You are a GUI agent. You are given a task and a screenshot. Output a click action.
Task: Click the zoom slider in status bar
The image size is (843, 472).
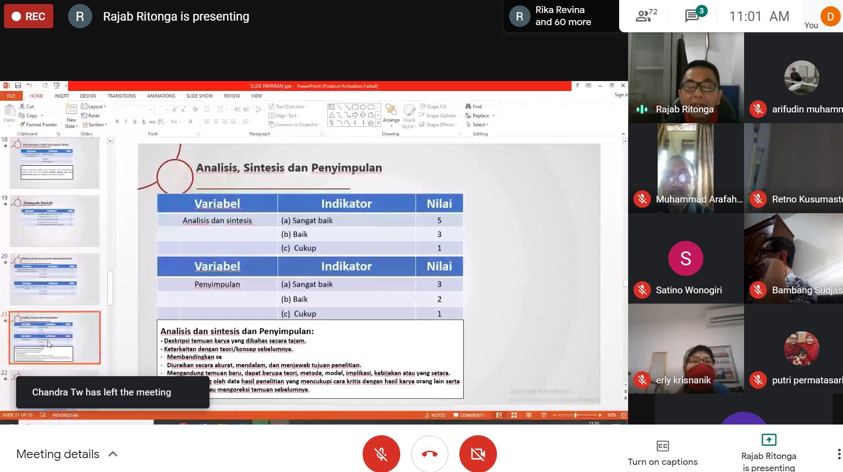click(x=576, y=415)
